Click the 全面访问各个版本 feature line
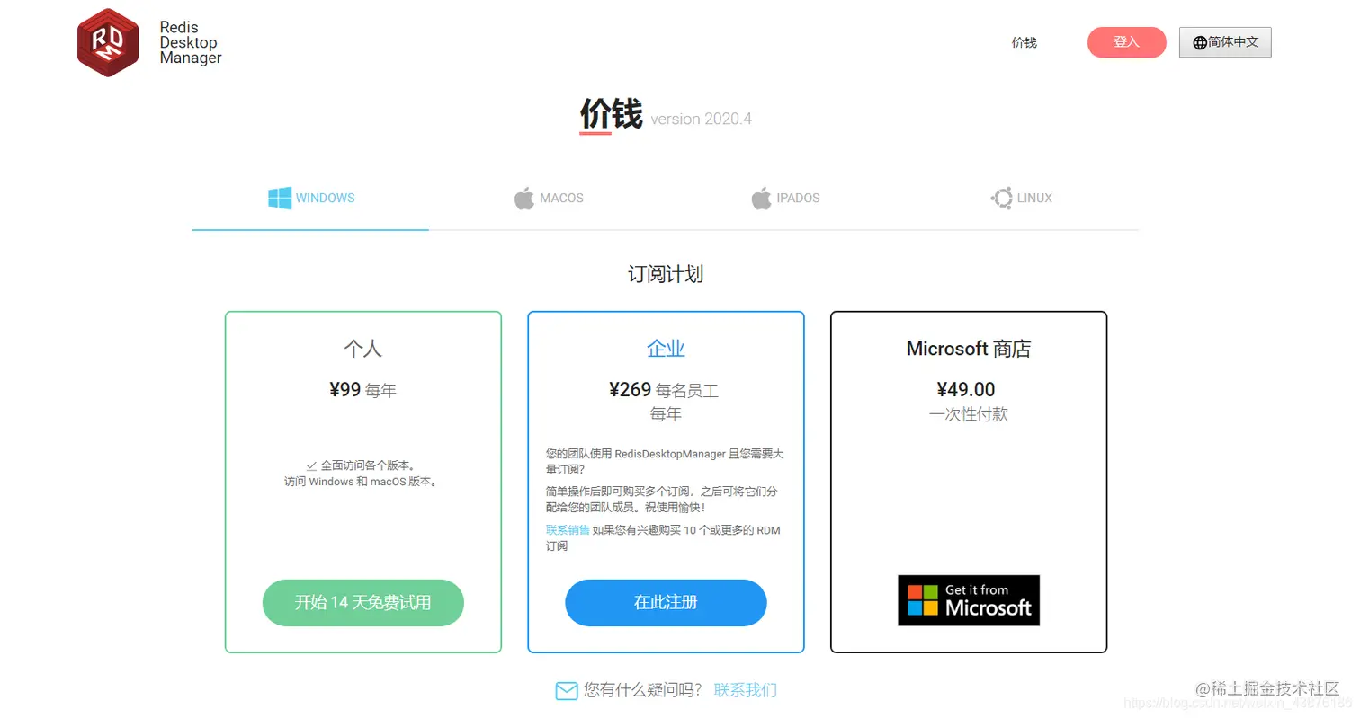The height and width of the screenshot is (718, 1360). coord(368,465)
